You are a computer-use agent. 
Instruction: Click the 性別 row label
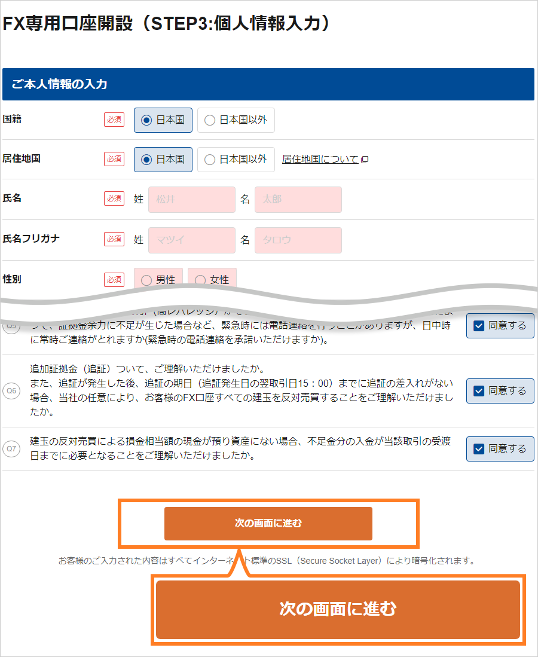[x=12, y=279]
